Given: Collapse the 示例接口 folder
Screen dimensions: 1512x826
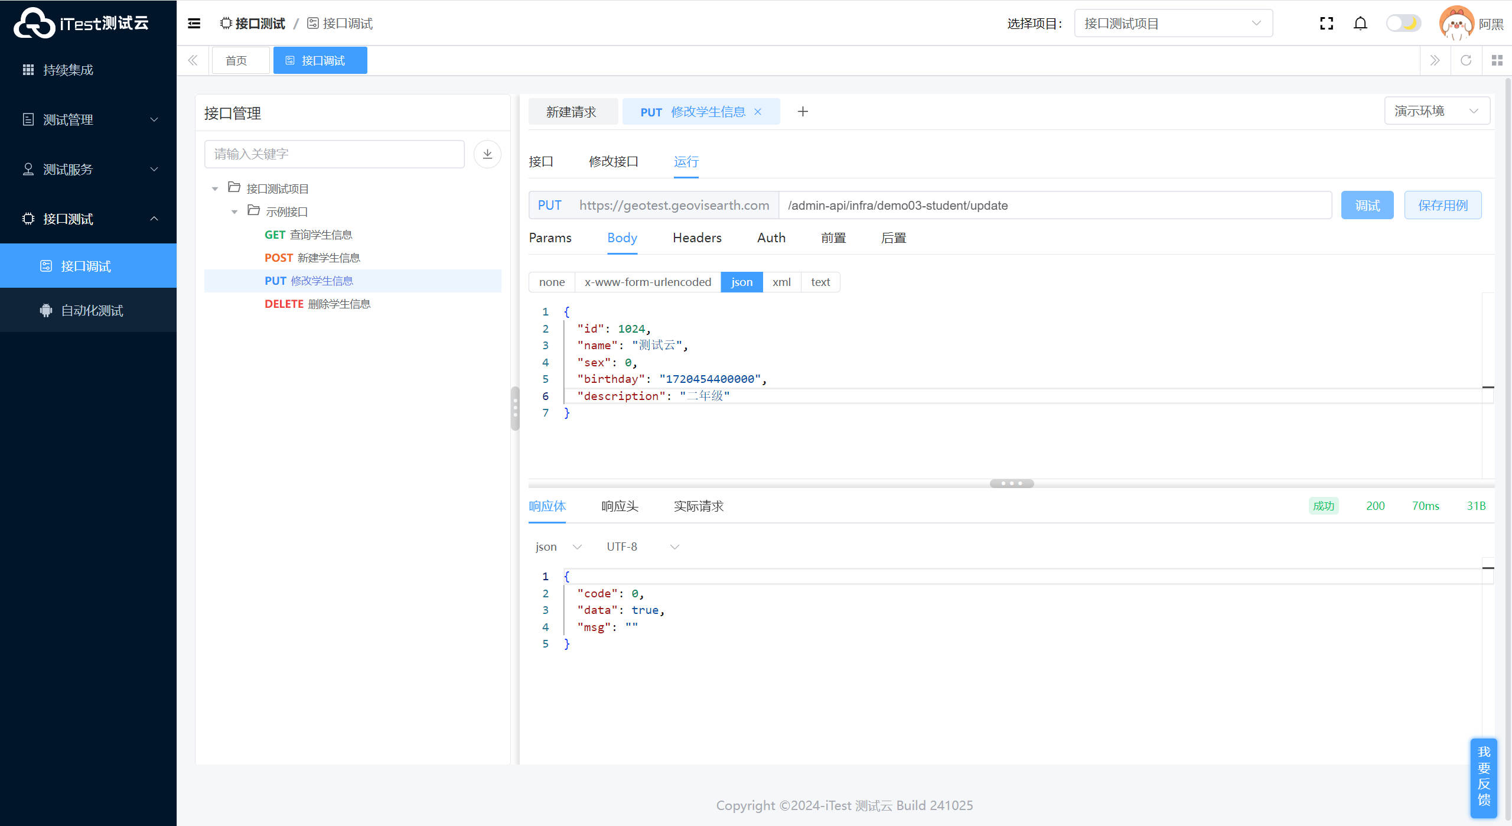Looking at the screenshot, I should [x=234, y=212].
